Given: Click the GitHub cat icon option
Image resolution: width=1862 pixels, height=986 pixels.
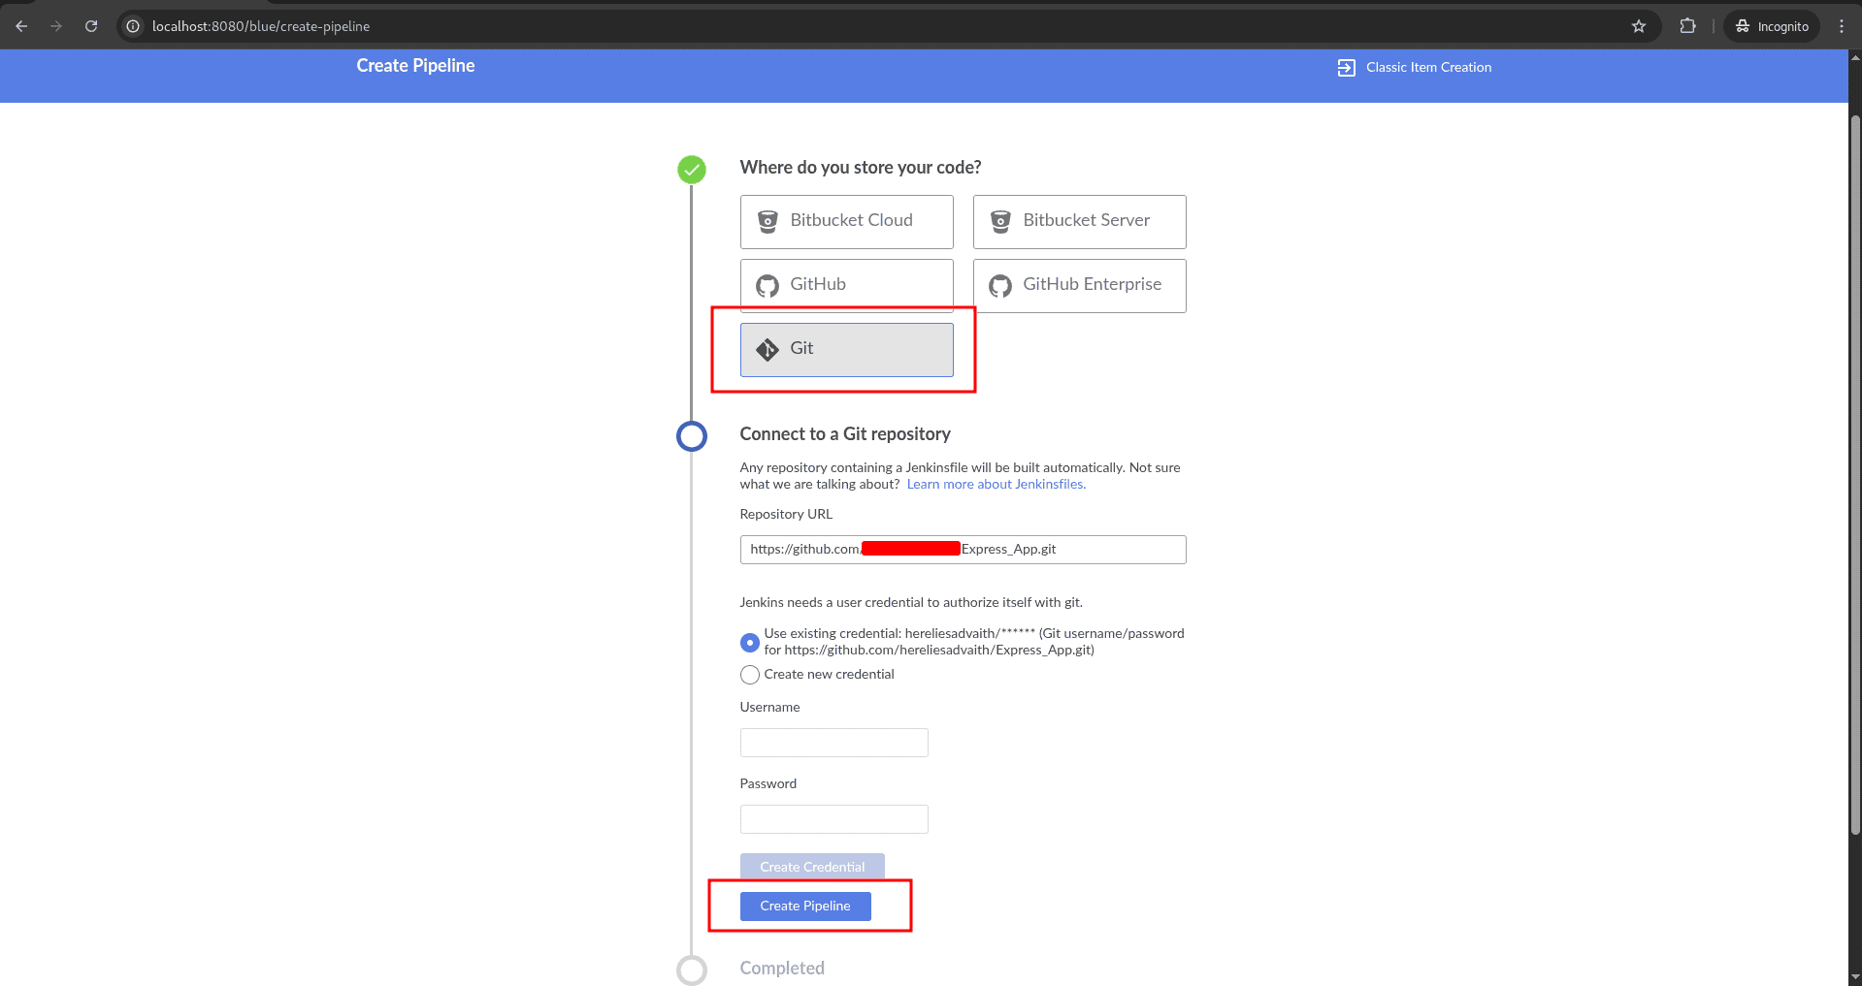Looking at the screenshot, I should (768, 285).
